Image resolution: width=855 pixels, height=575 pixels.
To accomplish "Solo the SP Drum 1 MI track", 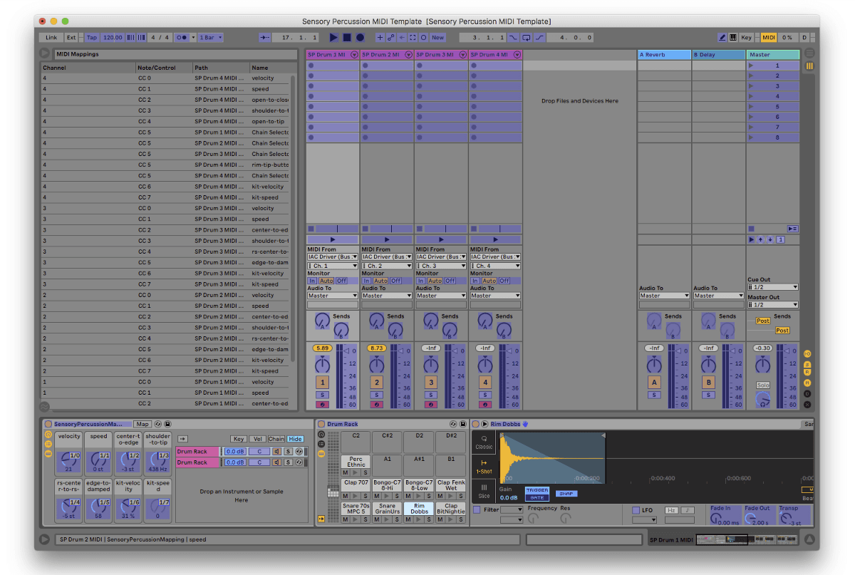I will 322,395.
